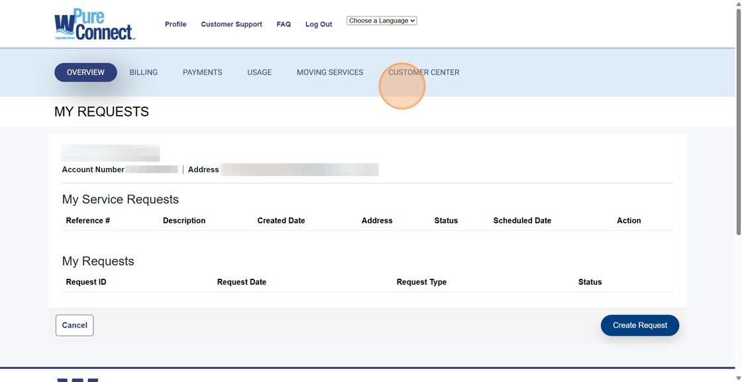Screen dimensions: 742x382
Task: Click the Status column header under My Service Requests
Action: [x=446, y=220]
